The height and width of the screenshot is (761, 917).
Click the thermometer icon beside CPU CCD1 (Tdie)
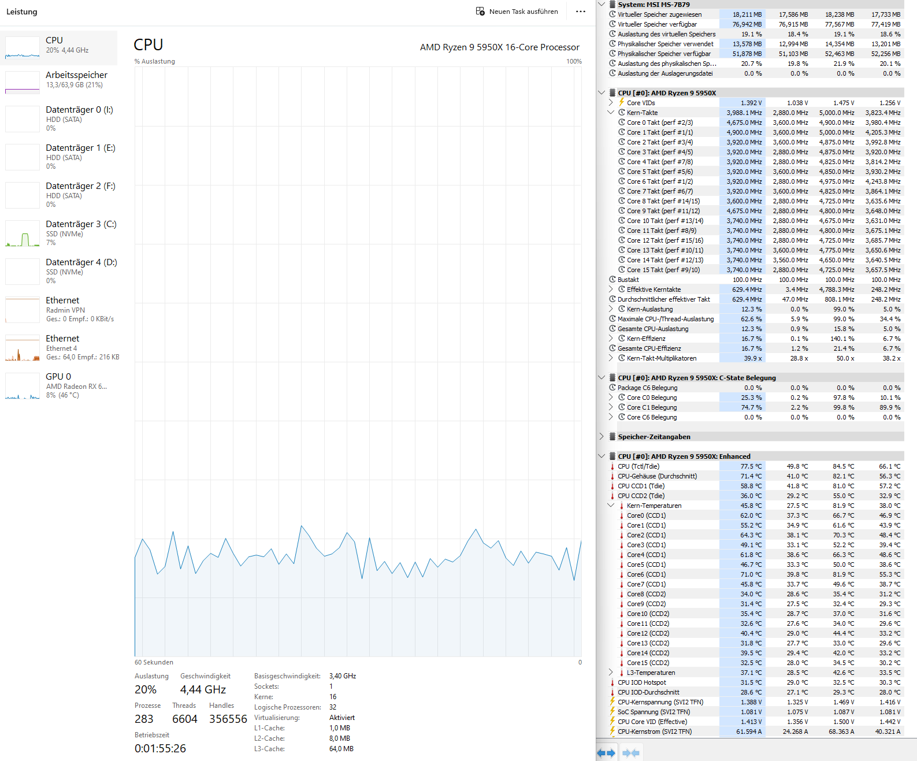[612, 486]
